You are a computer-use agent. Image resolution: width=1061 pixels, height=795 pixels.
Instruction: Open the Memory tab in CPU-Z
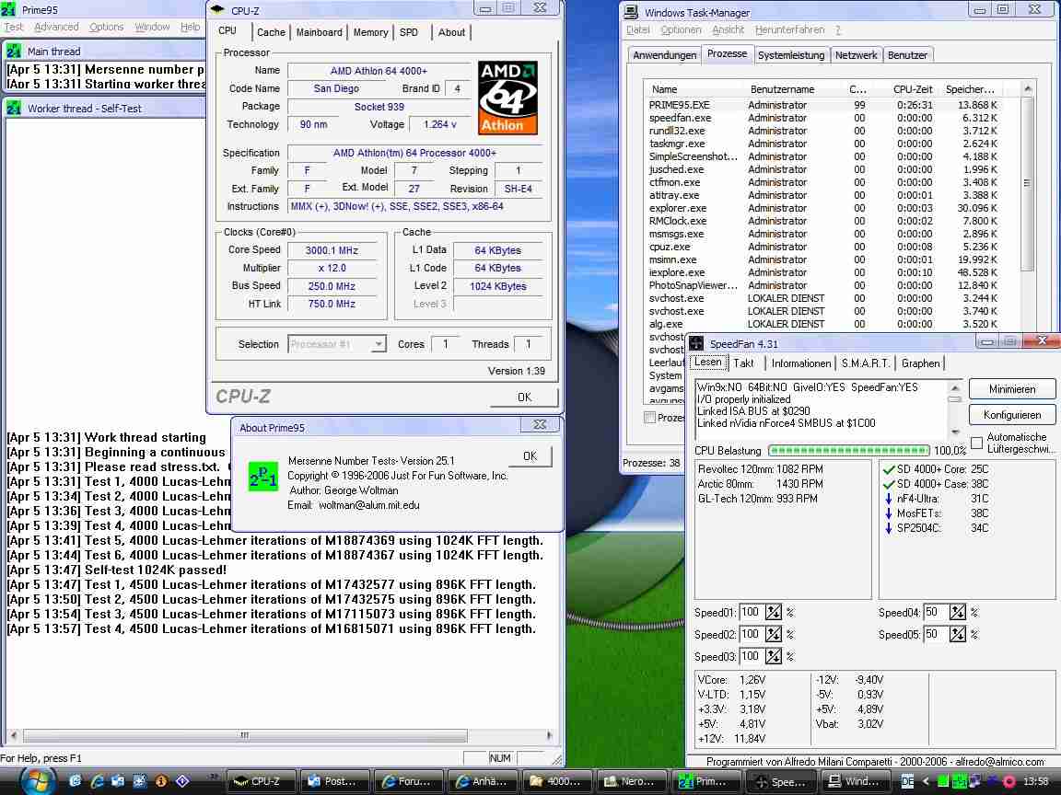click(x=371, y=32)
